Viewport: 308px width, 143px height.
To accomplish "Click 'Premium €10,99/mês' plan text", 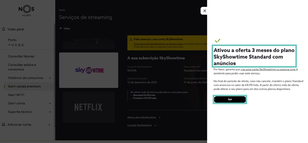I will click(x=145, y=98).
